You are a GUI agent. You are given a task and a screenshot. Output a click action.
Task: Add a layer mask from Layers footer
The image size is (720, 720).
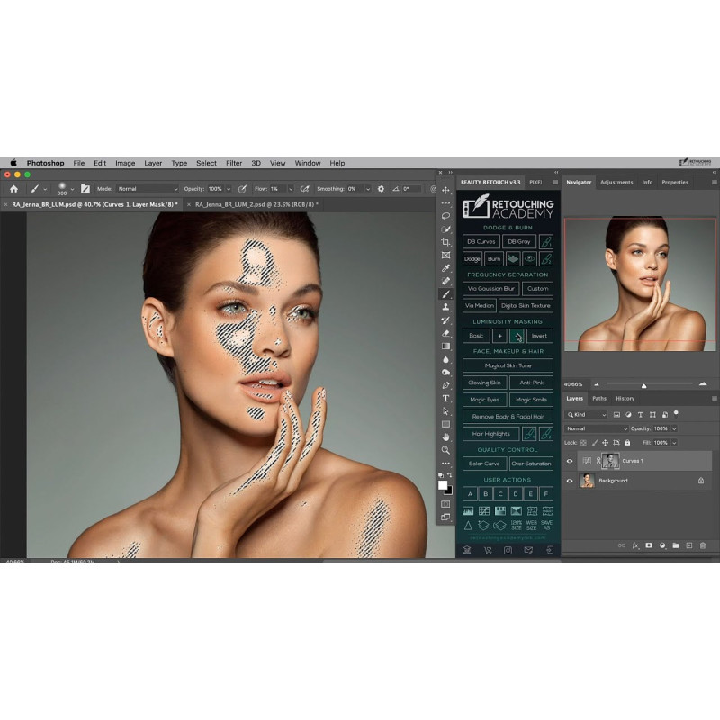click(648, 545)
